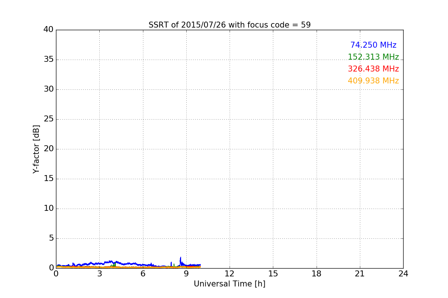This screenshot has height=298, width=448.
Task: Click the plot title 'SSRT of 2015/07/26 with focus code = 59'
Action: pyautogui.click(x=230, y=25)
